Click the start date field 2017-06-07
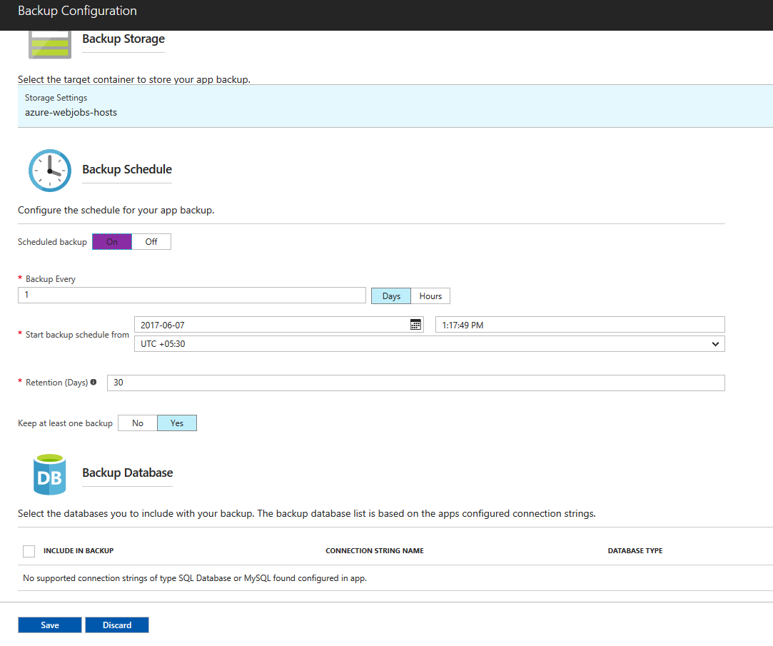 [x=271, y=325]
